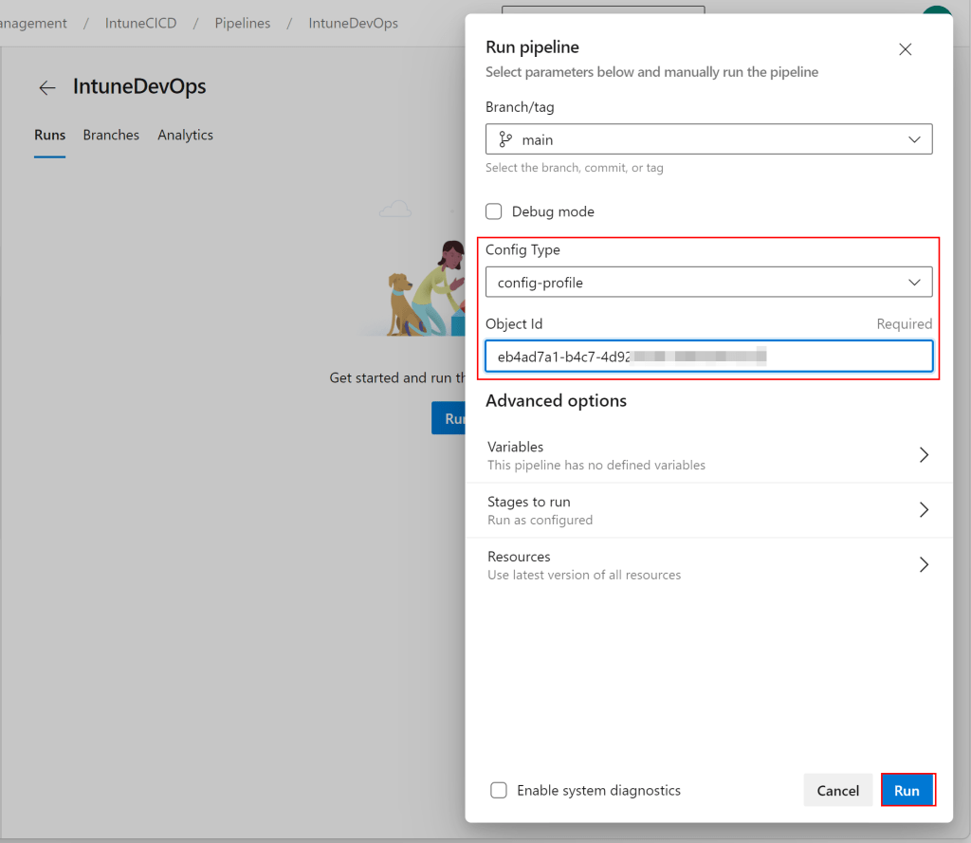The width and height of the screenshot is (971, 843).
Task: Select the Runs tab
Action: [x=49, y=135]
